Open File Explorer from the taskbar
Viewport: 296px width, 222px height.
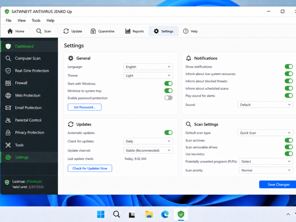(149, 214)
